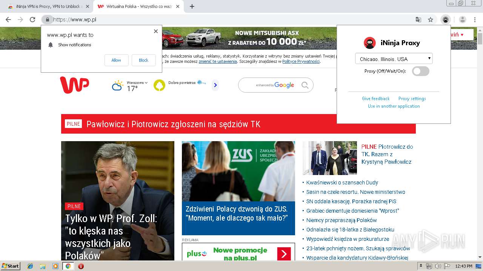
Task: Click Use in another application link
Action: coord(394,106)
